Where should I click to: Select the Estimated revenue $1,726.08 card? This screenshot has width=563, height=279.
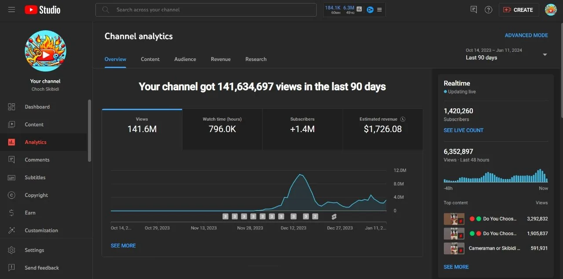[383, 129]
